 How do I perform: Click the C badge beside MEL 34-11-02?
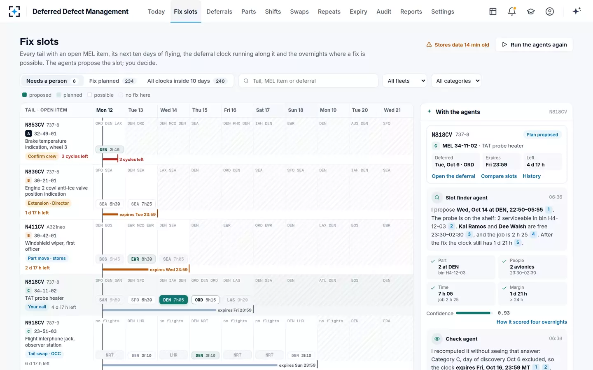(x=436, y=146)
